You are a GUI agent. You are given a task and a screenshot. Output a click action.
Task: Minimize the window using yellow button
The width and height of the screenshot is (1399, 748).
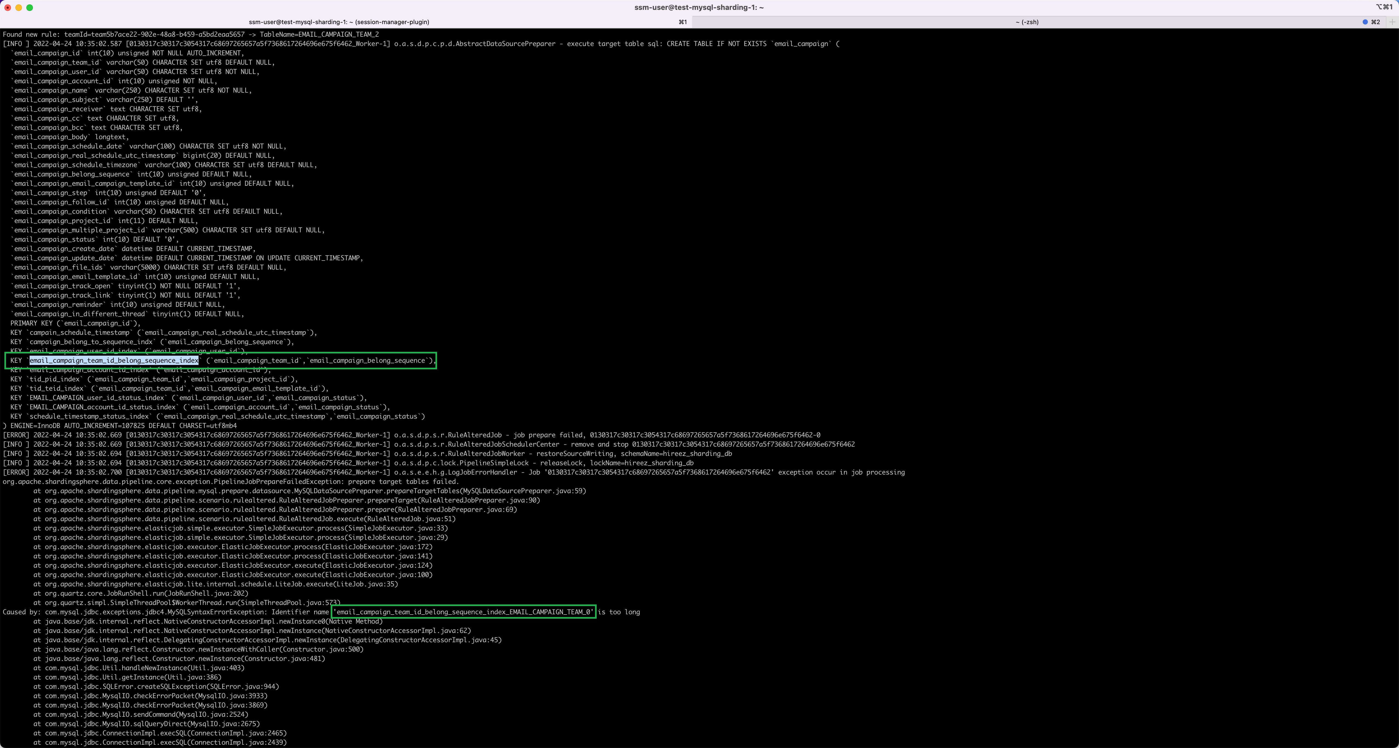18,8
